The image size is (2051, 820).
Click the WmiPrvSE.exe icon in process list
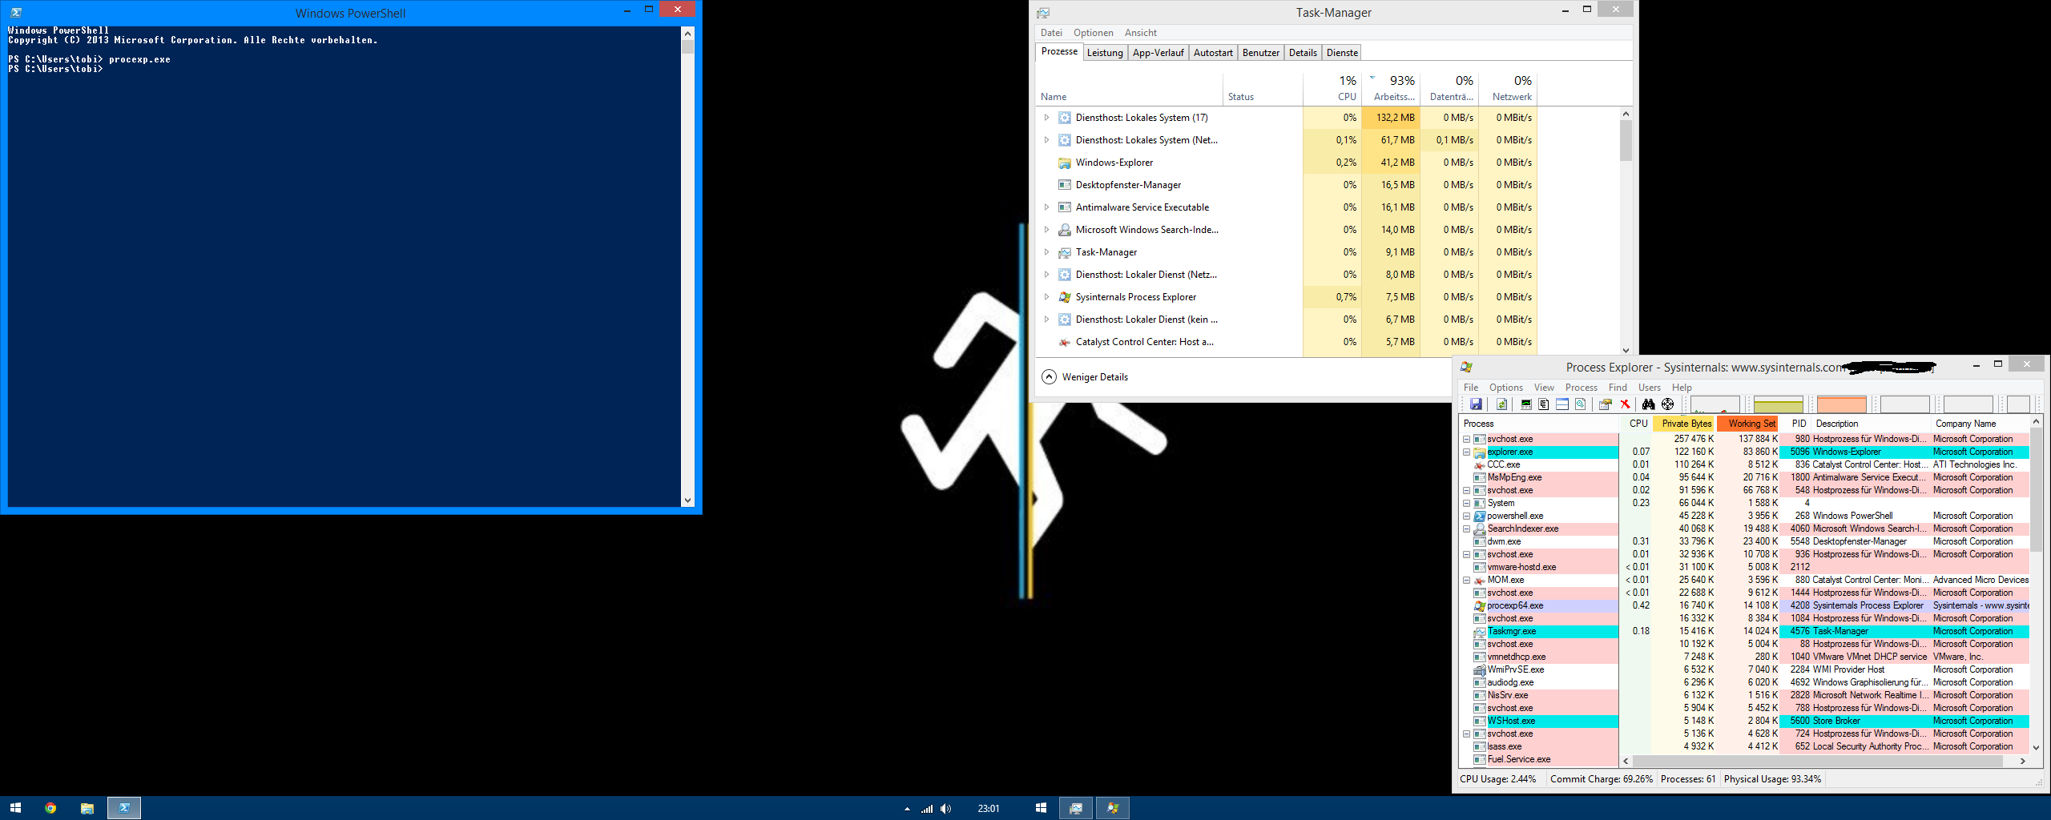point(1480,670)
